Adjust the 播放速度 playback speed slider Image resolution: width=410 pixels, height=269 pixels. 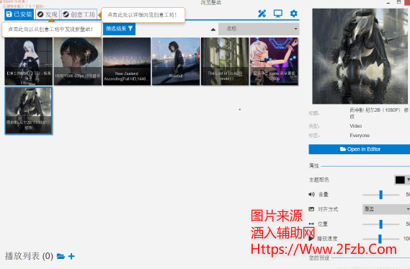pyautogui.click(x=380, y=239)
